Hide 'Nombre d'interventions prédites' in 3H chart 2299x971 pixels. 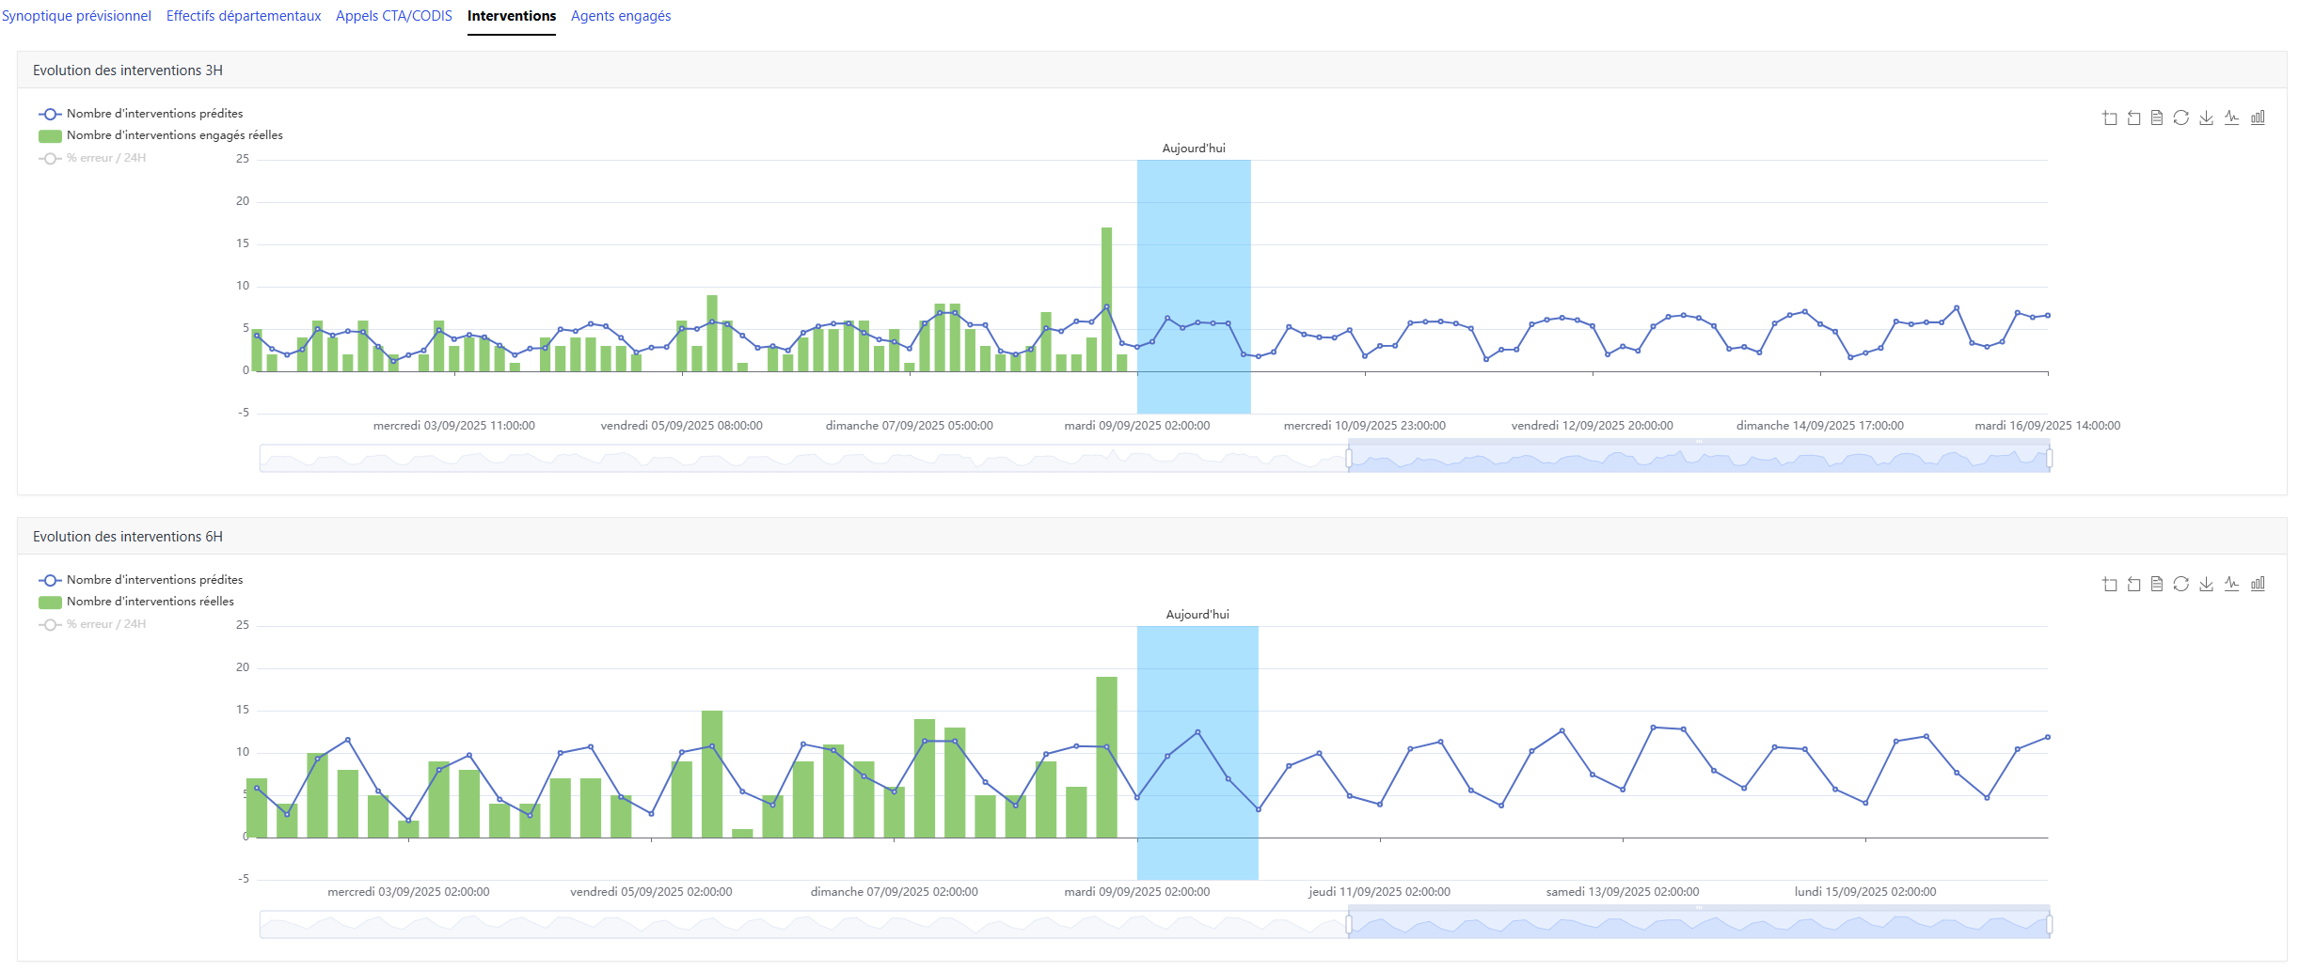[x=153, y=114]
